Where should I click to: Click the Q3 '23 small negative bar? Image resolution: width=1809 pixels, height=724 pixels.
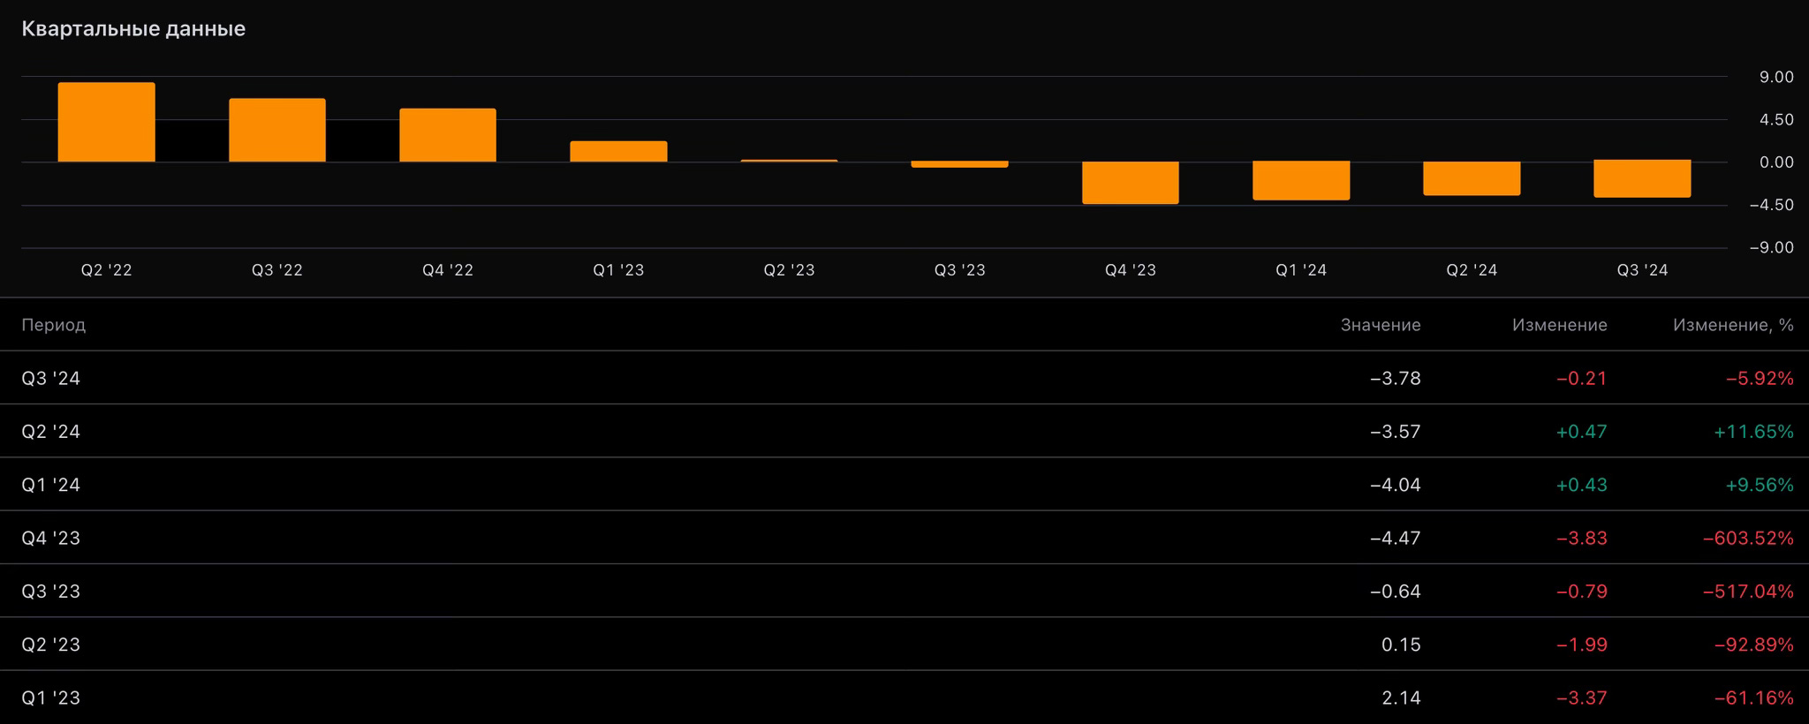[960, 164]
